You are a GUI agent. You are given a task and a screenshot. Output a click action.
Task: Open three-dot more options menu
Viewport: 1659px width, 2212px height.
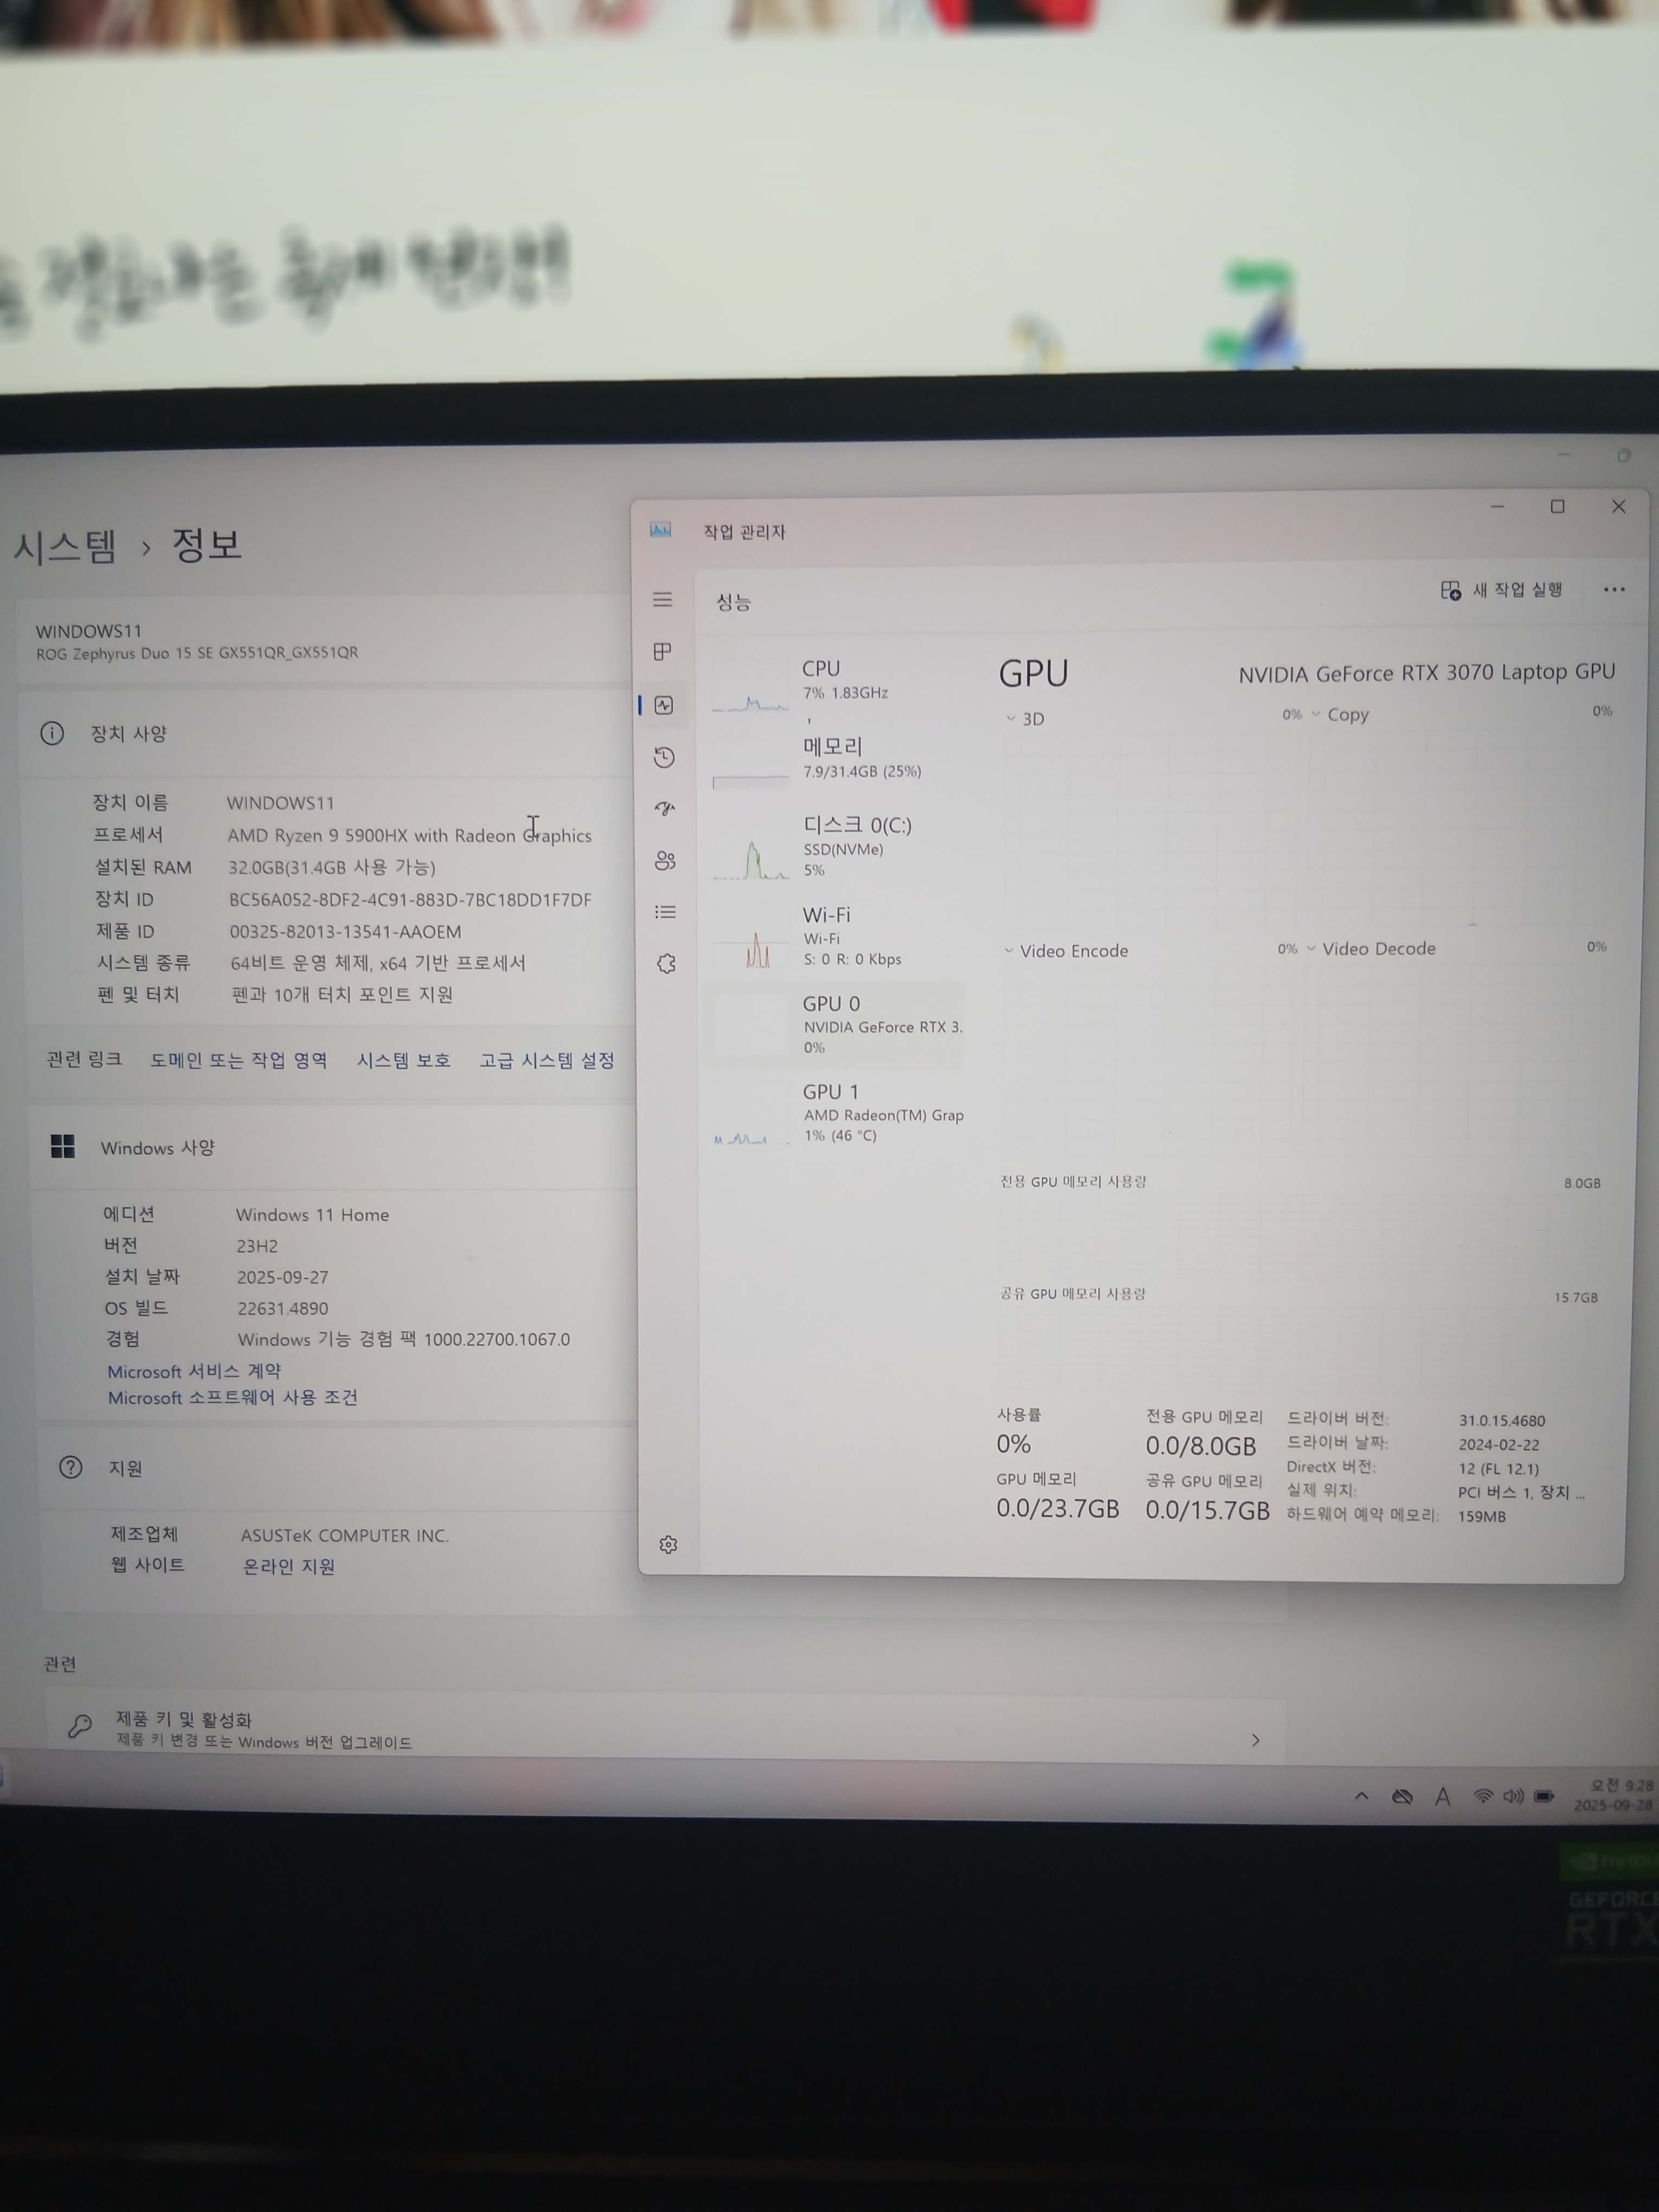point(1613,589)
